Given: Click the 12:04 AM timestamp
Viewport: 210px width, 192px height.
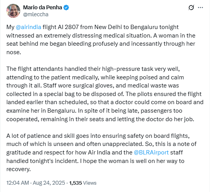Looking at the screenshot, I should coord(18,183).
